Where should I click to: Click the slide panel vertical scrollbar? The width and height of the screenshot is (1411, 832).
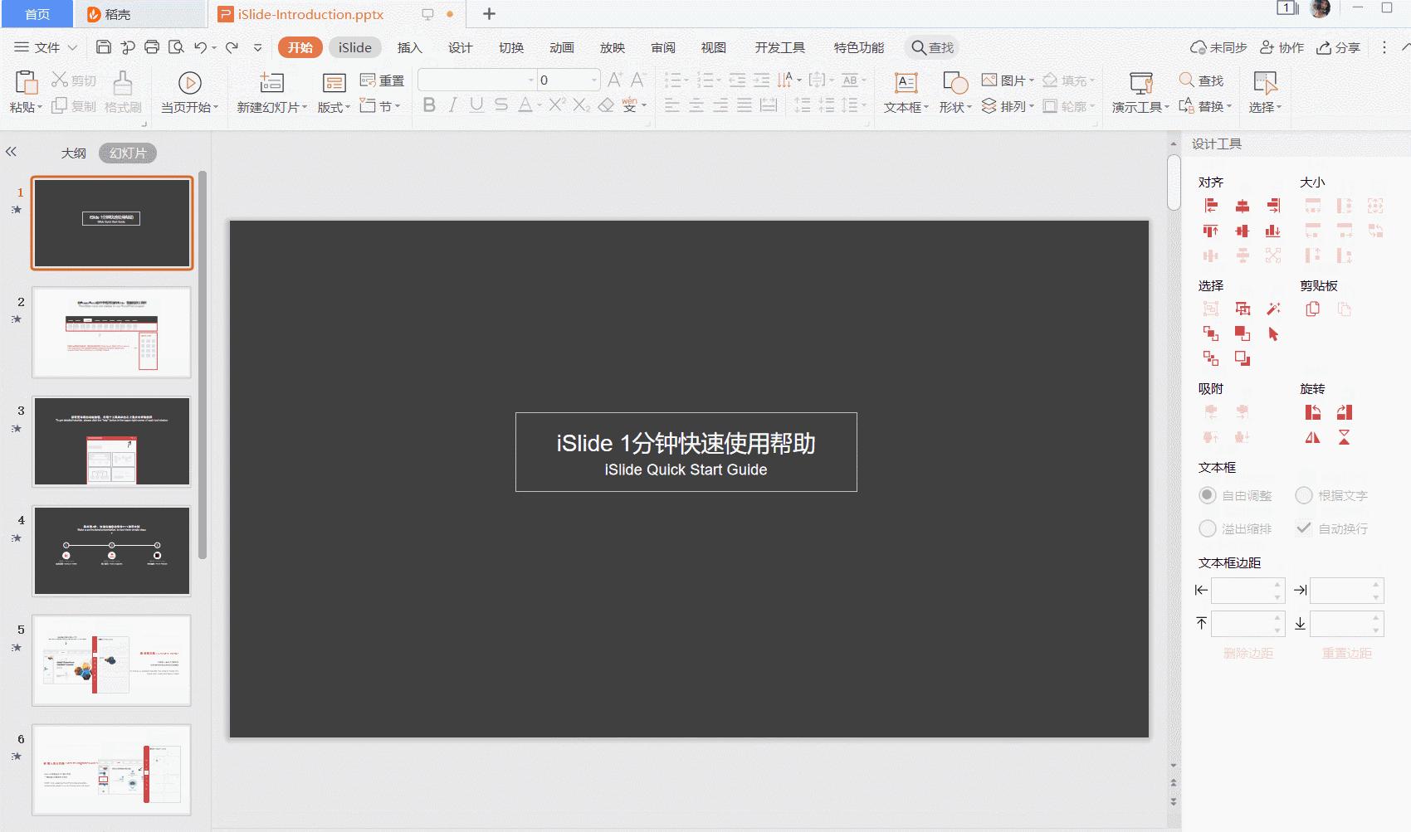coord(203,365)
